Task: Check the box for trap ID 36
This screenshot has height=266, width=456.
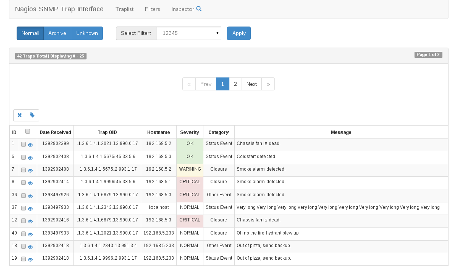Action: (x=23, y=196)
